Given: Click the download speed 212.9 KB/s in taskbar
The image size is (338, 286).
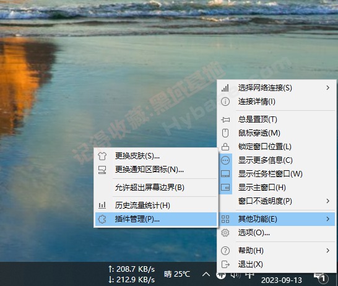Looking at the screenshot, I should click(x=131, y=280).
